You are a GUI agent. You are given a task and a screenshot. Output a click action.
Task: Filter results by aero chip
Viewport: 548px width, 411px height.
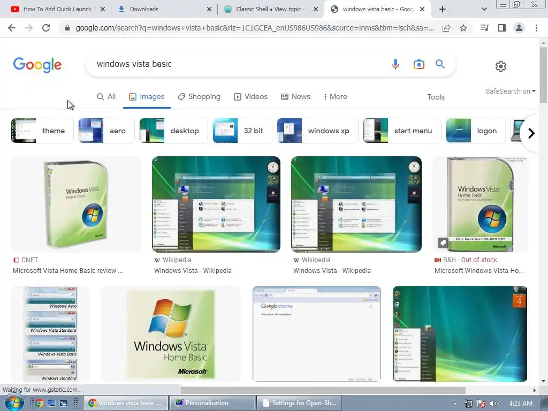click(106, 131)
